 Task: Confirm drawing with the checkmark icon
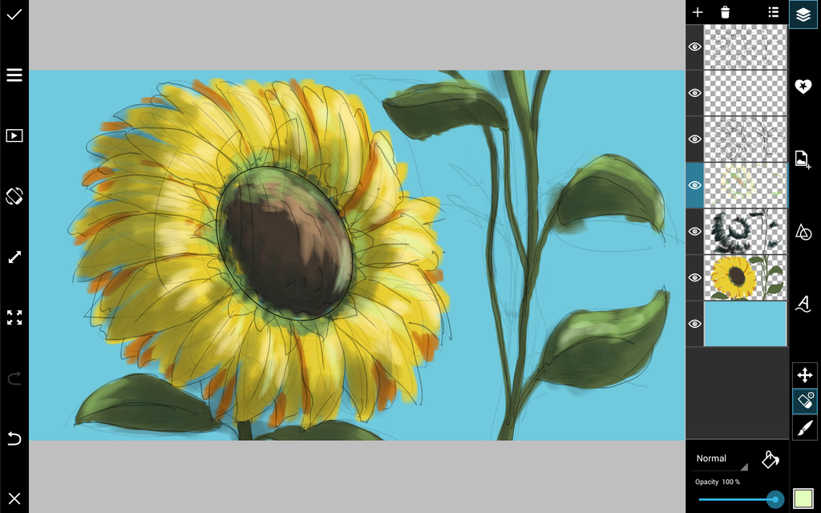[x=14, y=14]
